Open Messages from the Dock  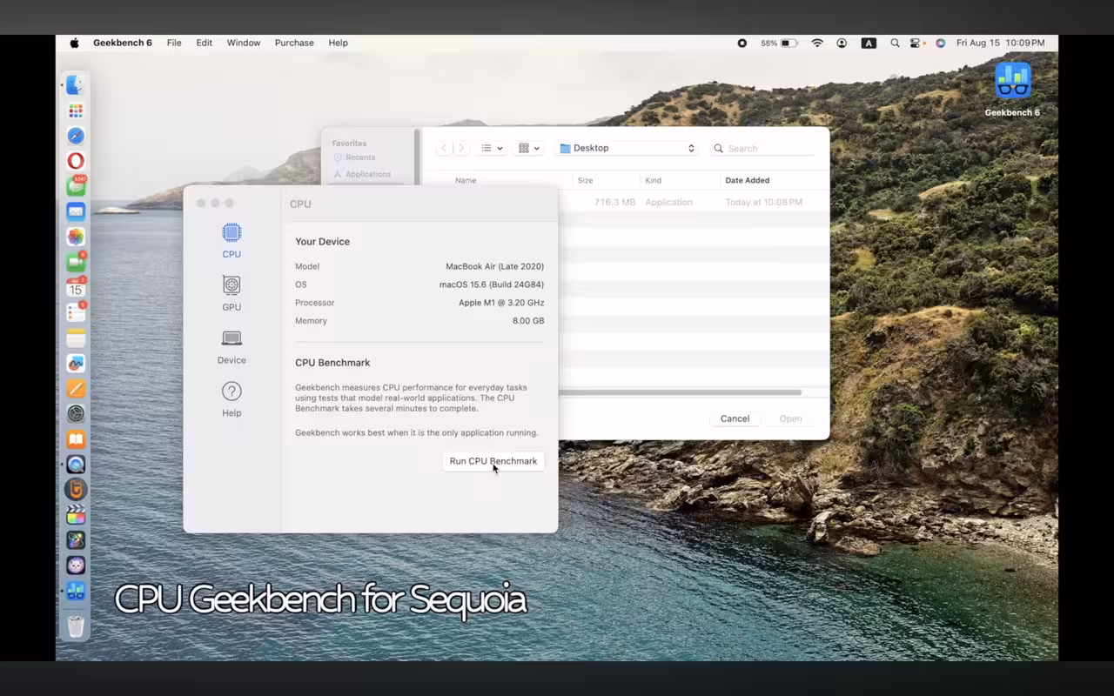tap(76, 186)
